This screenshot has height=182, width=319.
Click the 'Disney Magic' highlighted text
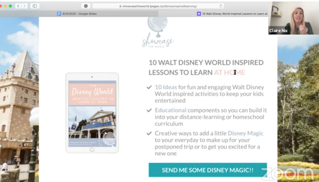(246, 133)
